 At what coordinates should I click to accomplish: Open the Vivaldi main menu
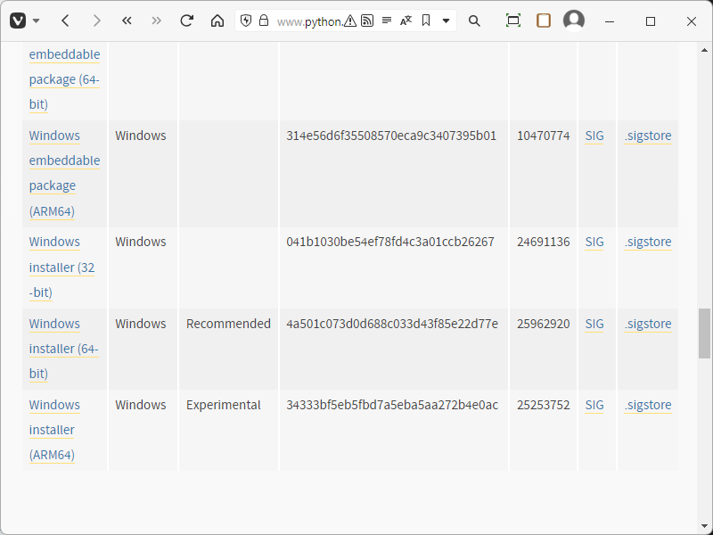(18, 21)
